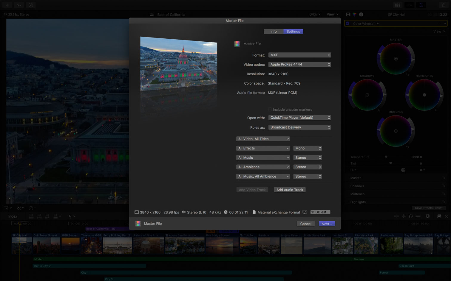The width and height of the screenshot is (451, 281).
Task: Enable Include chapter markers checkbox
Action: tap(270, 110)
